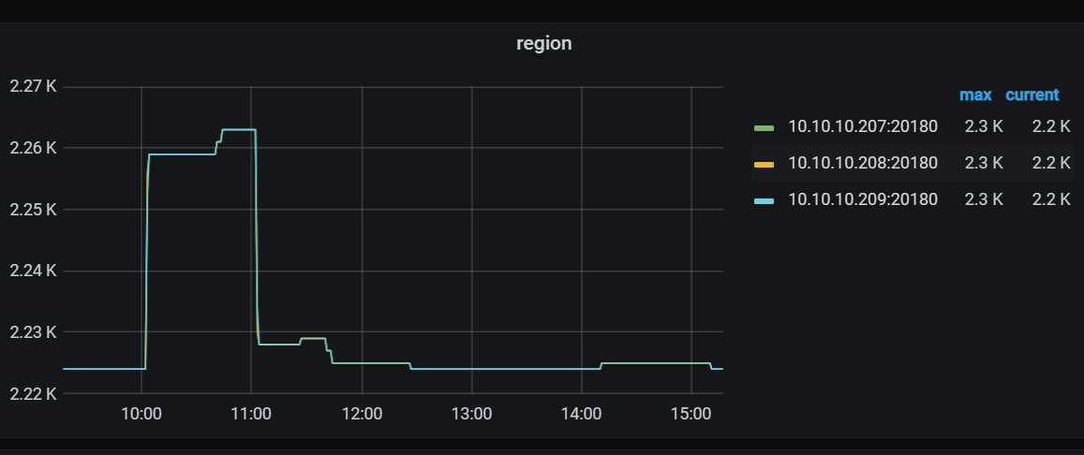1084x455 pixels.
Task: Click current value 2.2 K for 10.10.10.207
Action: pos(1051,127)
